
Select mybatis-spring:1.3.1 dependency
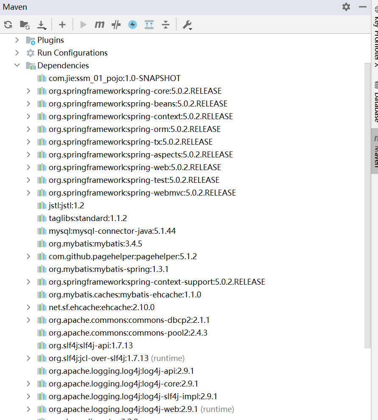(x=108, y=269)
